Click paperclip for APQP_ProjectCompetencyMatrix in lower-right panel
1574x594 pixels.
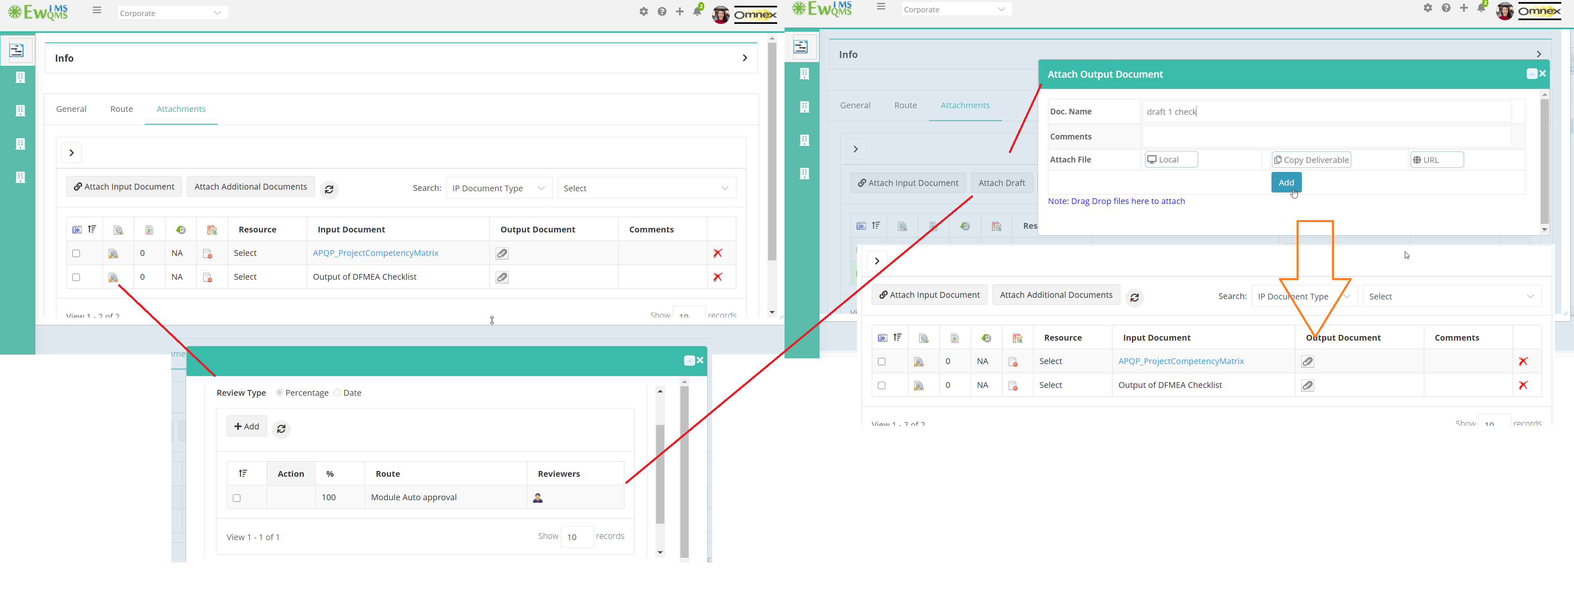(x=1307, y=362)
